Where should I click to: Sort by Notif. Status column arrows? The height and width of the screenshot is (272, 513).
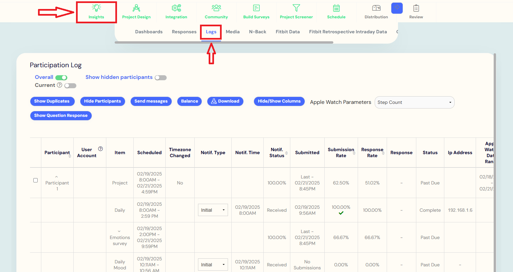pos(286,153)
